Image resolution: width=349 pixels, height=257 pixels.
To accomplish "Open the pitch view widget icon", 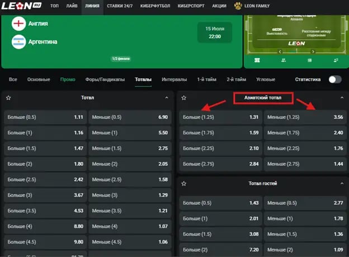I will click(257, 60).
